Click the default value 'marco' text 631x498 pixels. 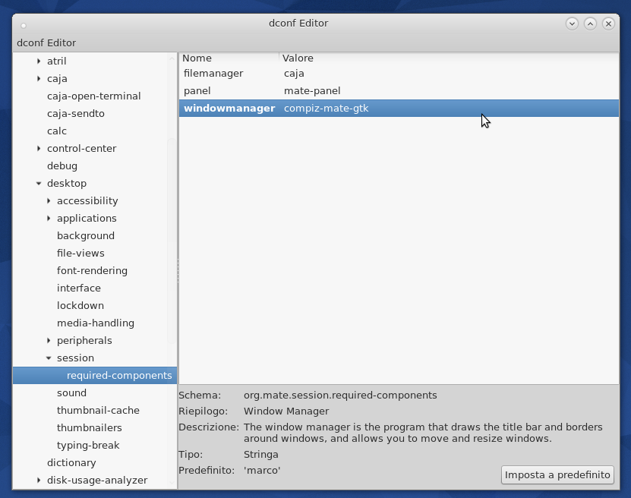tap(262, 470)
